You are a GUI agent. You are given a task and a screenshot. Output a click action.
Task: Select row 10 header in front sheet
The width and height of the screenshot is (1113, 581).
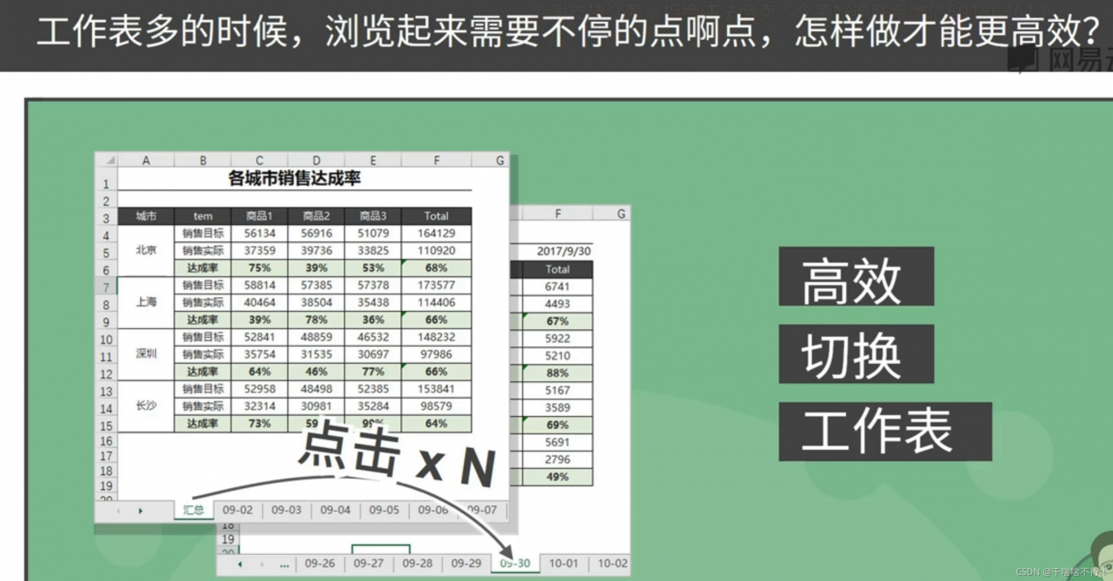(x=106, y=340)
